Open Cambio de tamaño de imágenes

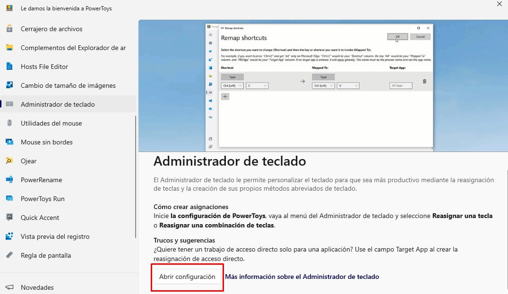pyautogui.click(x=68, y=85)
